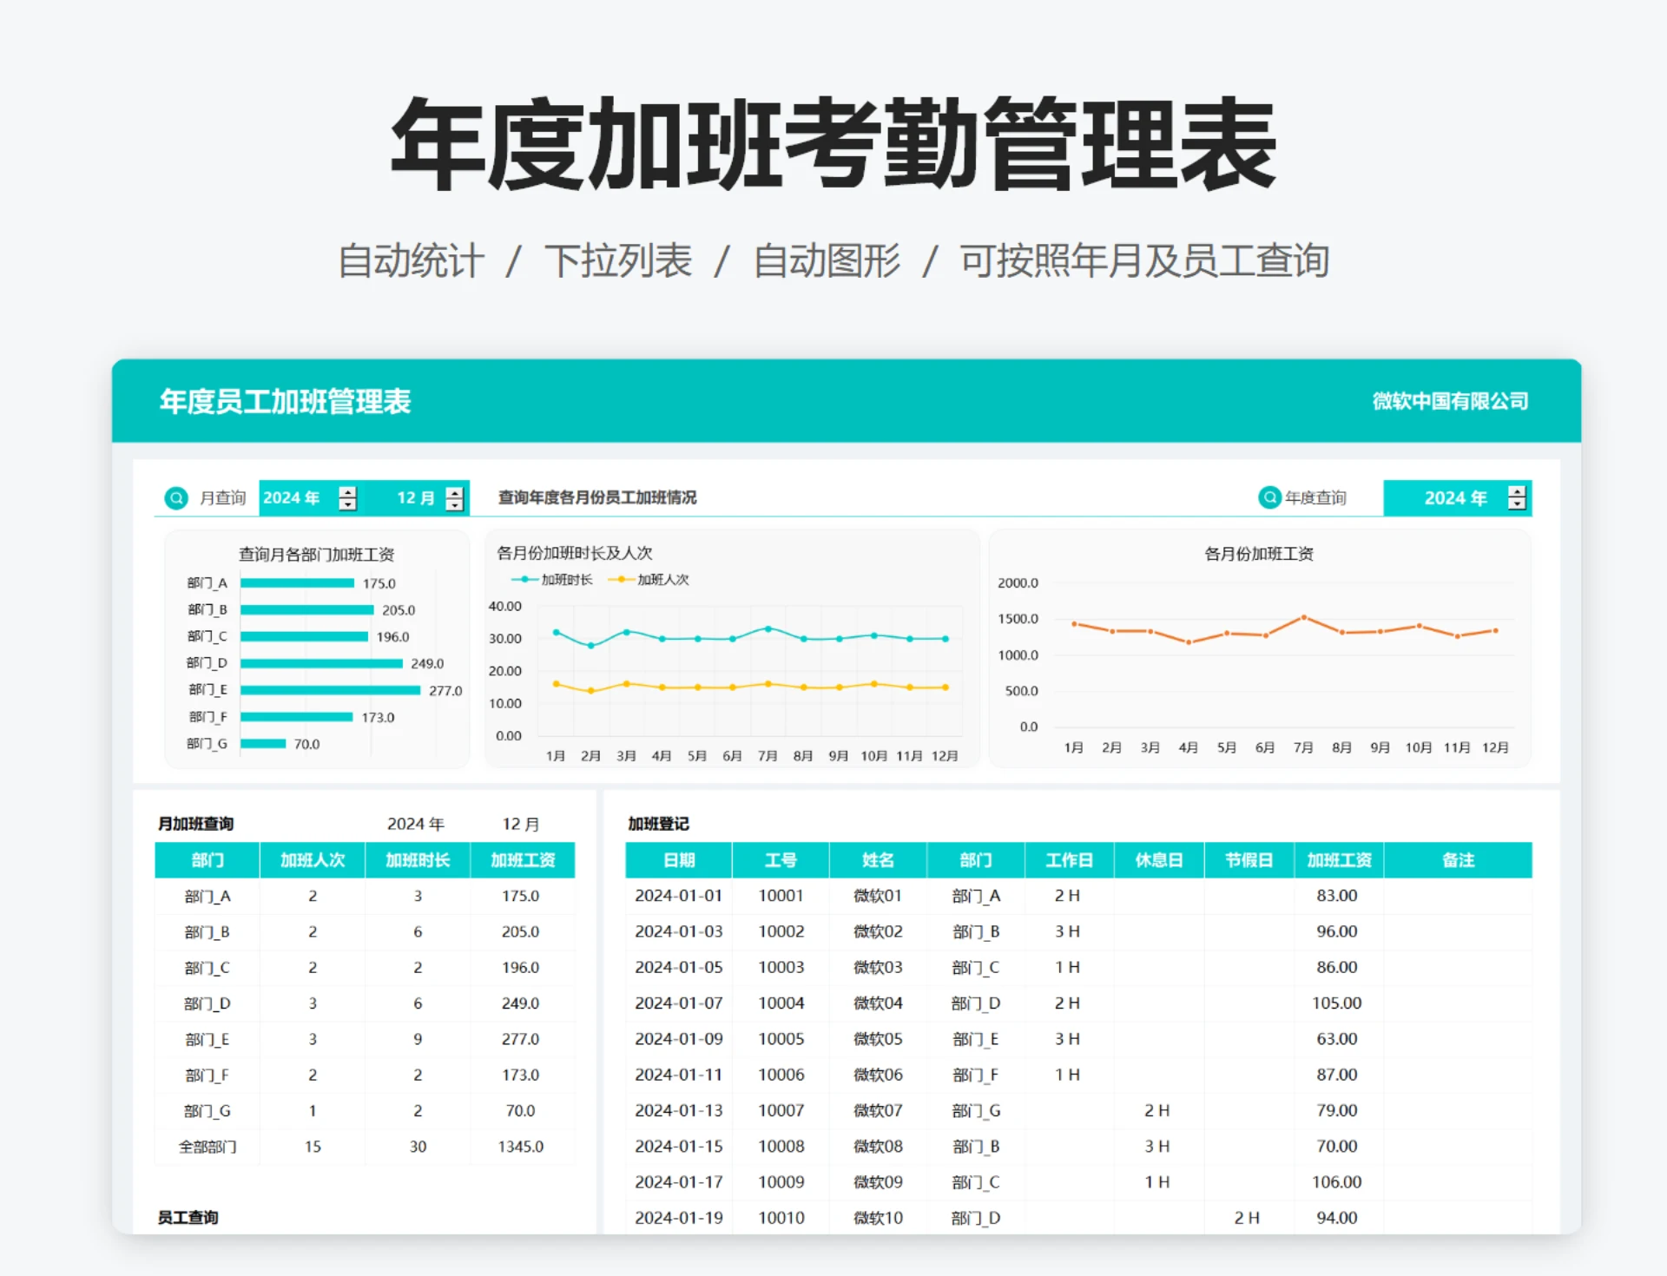The image size is (1667, 1276).
Task: Select the 部门_E bar in the wage chart
Action: [330, 689]
